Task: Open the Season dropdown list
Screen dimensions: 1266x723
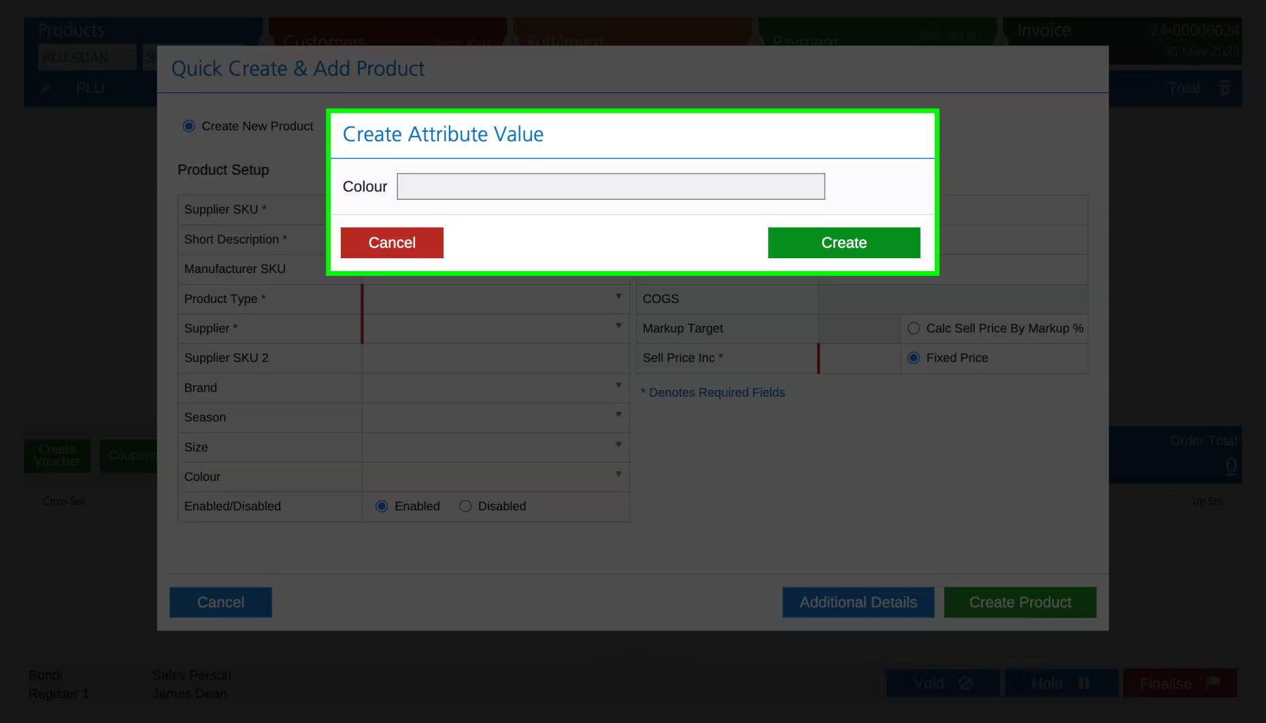Action: pyautogui.click(x=495, y=417)
